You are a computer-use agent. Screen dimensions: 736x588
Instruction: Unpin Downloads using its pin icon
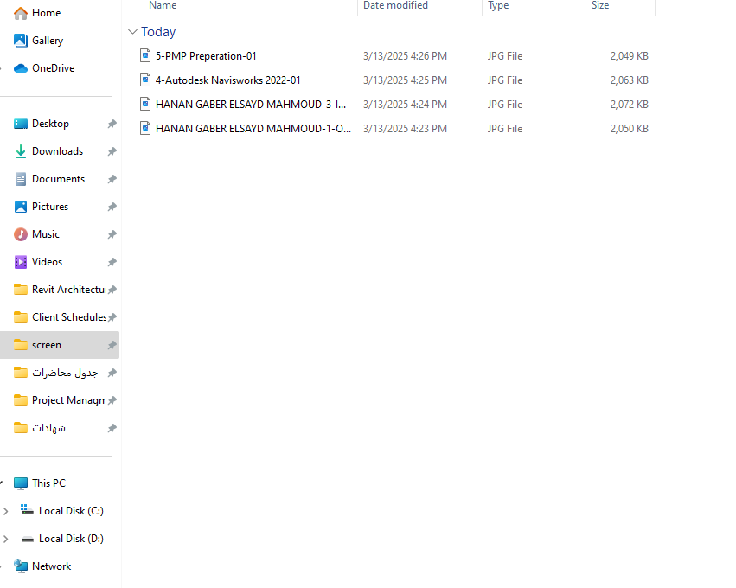[x=112, y=151]
